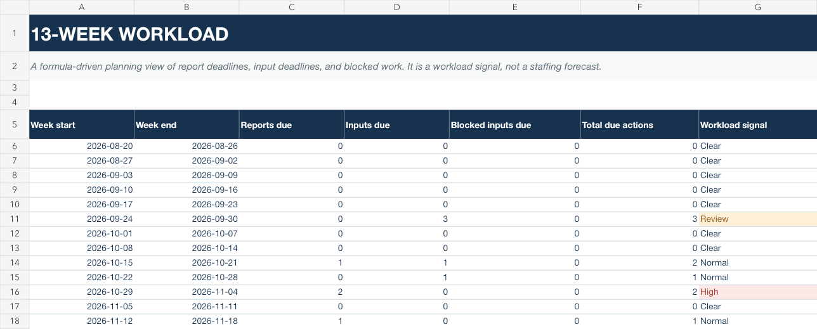Click the Week start header cell
Screen dimensions: 817x329
tap(81, 124)
